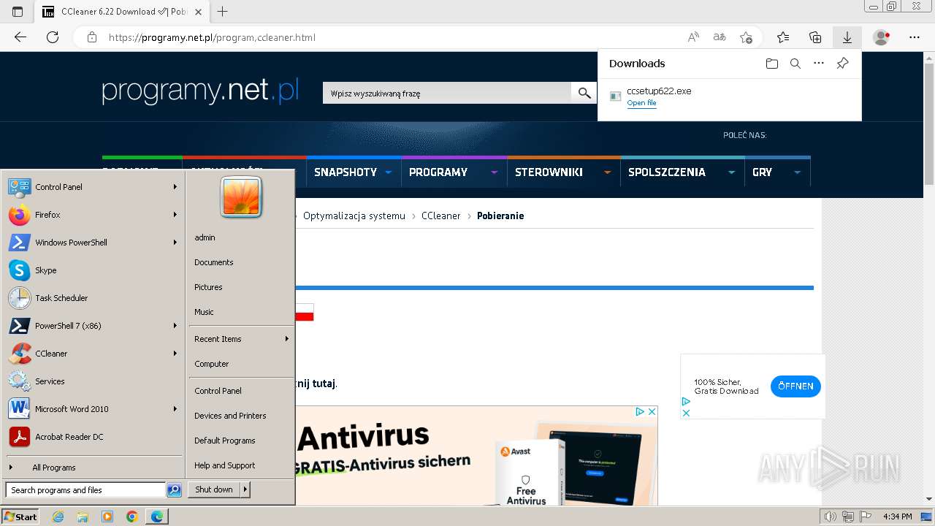This screenshot has height=526, width=935.
Task: Pin the Downloads panel
Action: 842,64
